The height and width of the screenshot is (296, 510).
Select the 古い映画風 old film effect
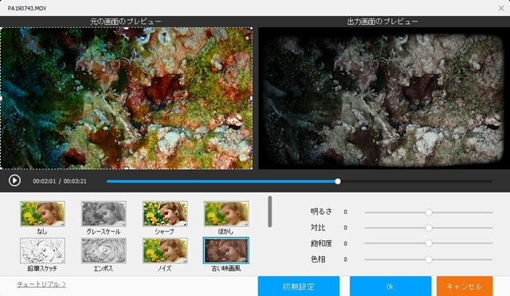click(226, 251)
